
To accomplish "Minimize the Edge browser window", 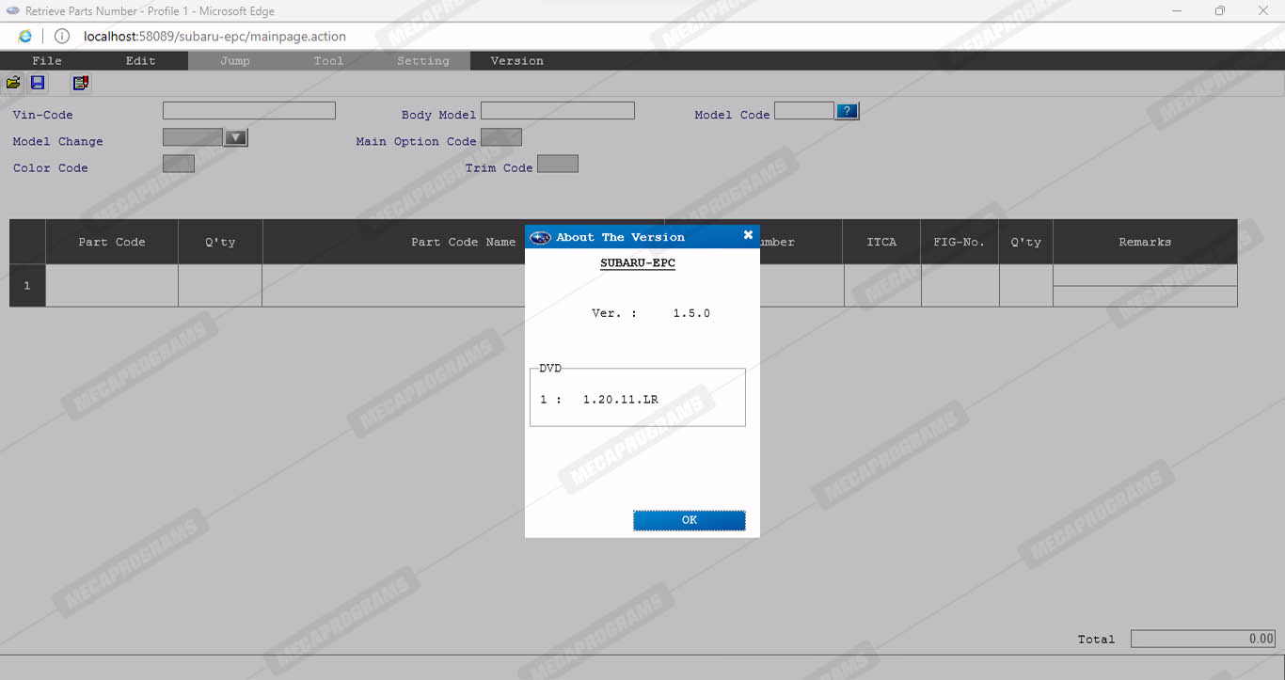I will coord(1177,10).
